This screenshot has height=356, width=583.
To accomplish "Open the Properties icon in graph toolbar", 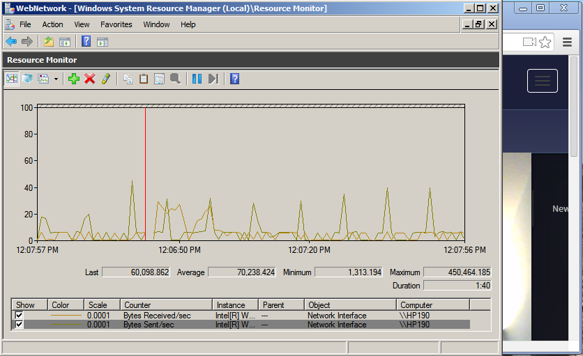I will click(159, 79).
